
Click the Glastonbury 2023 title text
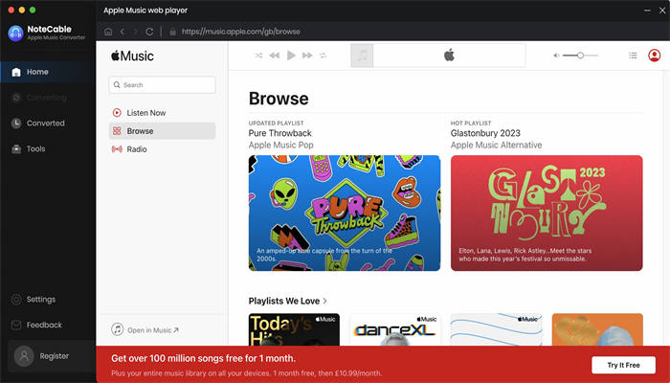coord(485,133)
